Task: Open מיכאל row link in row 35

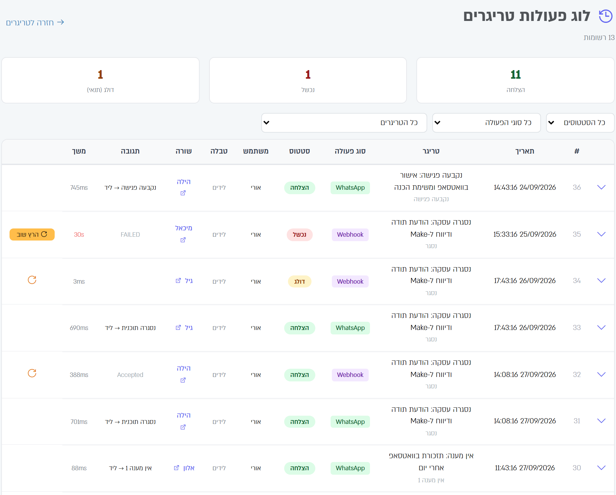Action: [184, 228]
